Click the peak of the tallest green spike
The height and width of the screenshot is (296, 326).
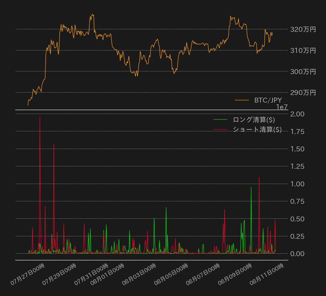[x=251, y=187]
